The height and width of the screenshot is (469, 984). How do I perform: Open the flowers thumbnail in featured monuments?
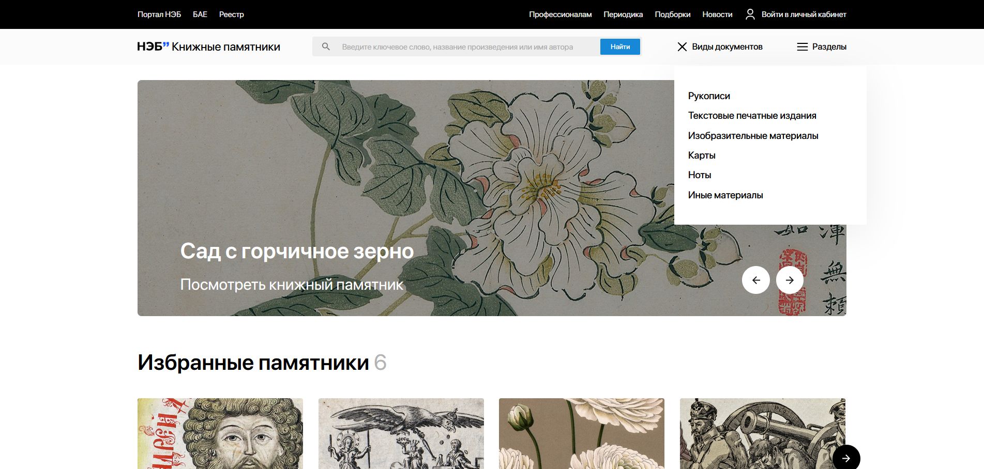coord(581,433)
